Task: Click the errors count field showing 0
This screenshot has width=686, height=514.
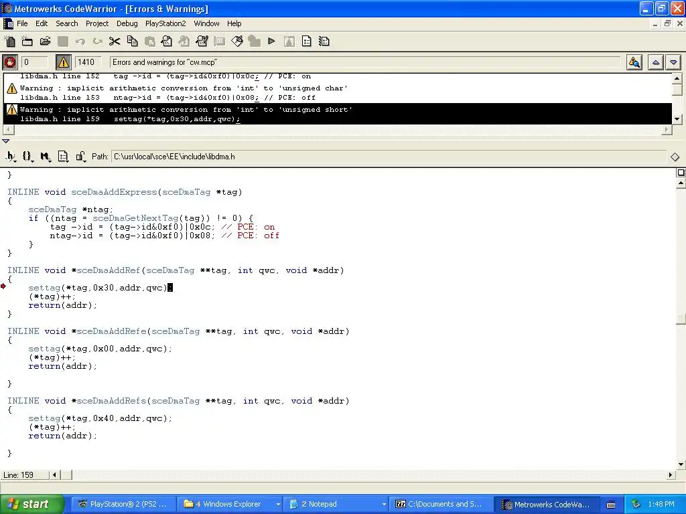Action: point(35,62)
